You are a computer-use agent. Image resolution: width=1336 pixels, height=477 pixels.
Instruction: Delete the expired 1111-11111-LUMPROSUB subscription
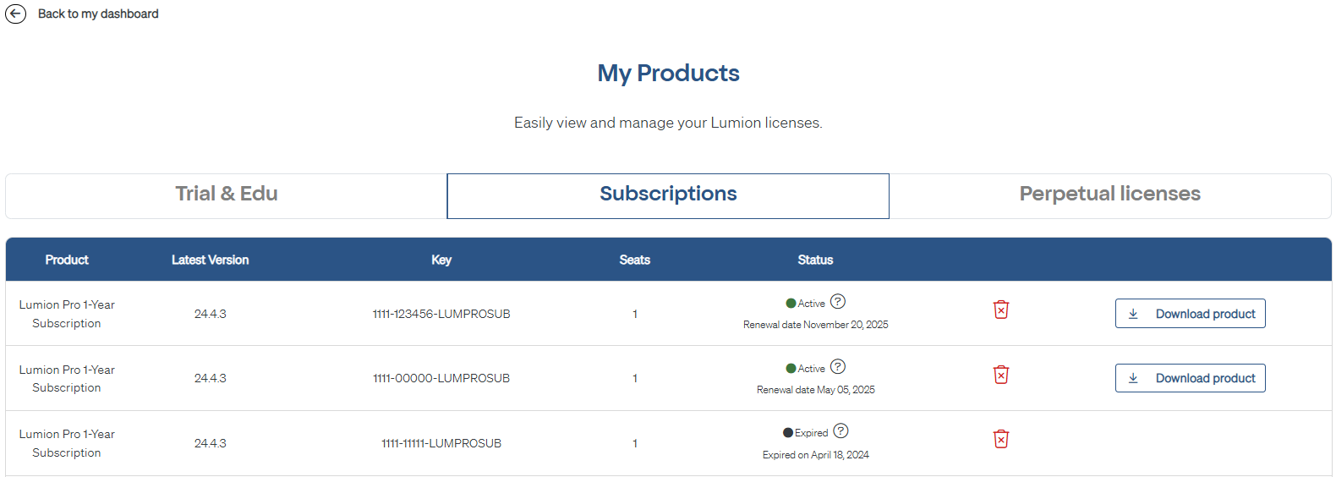(1001, 439)
